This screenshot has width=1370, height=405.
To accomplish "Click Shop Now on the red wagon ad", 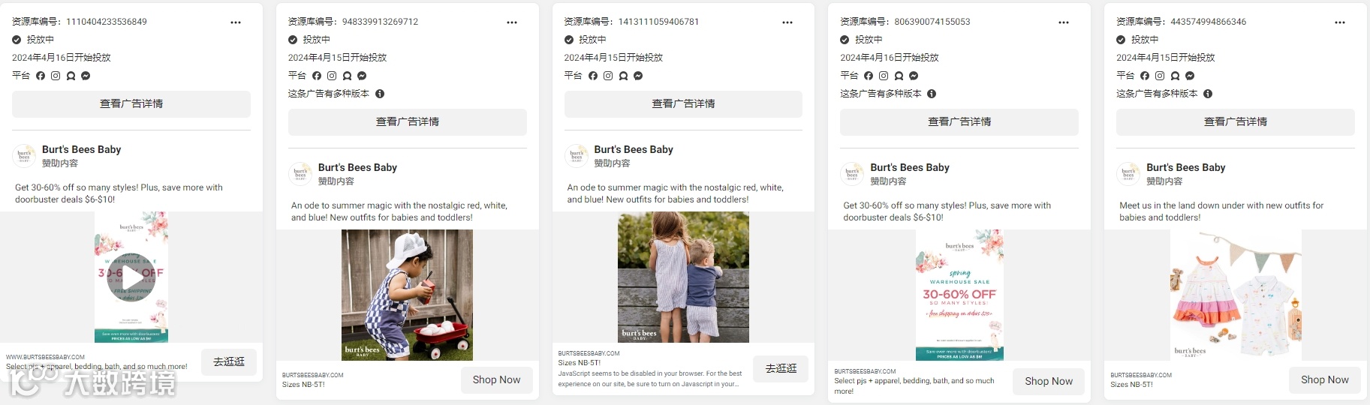I will pyautogui.click(x=496, y=380).
